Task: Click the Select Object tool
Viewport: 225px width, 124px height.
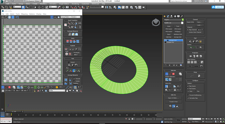Action: pyautogui.click(x=23, y=7)
